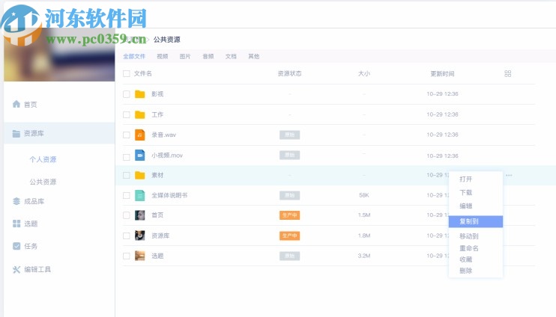Check the 选题 image file checkbox

click(x=126, y=256)
